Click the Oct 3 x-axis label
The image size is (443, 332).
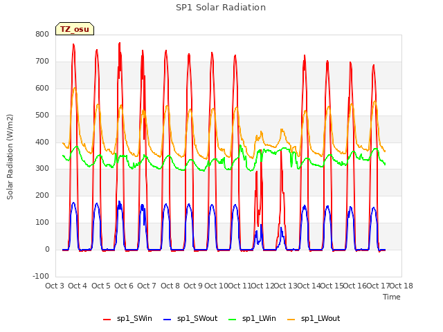pyautogui.click(x=55, y=286)
